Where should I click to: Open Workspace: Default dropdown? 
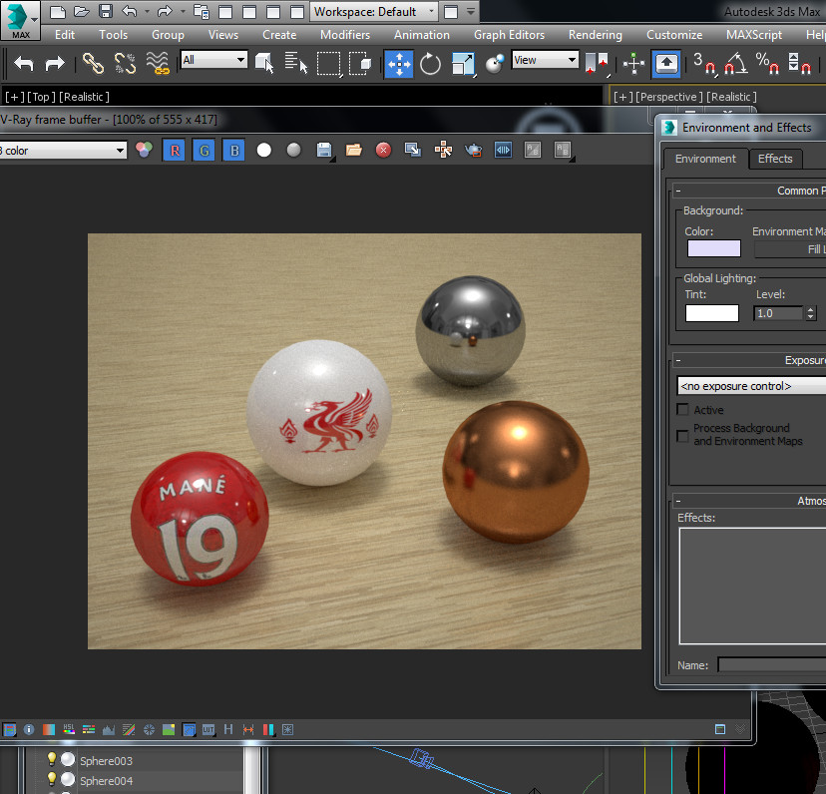(373, 12)
